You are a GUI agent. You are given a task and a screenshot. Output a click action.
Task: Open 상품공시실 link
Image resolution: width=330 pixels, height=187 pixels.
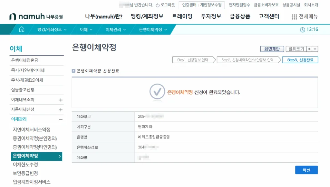291,5
